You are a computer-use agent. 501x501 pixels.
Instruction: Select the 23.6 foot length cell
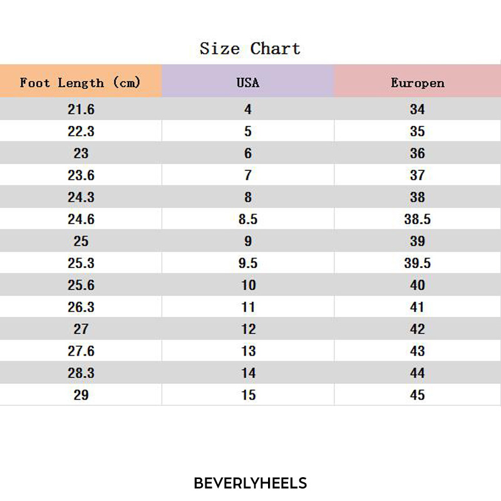pos(81,175)
